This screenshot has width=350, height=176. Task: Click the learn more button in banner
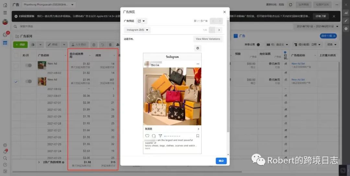[321, 16]
